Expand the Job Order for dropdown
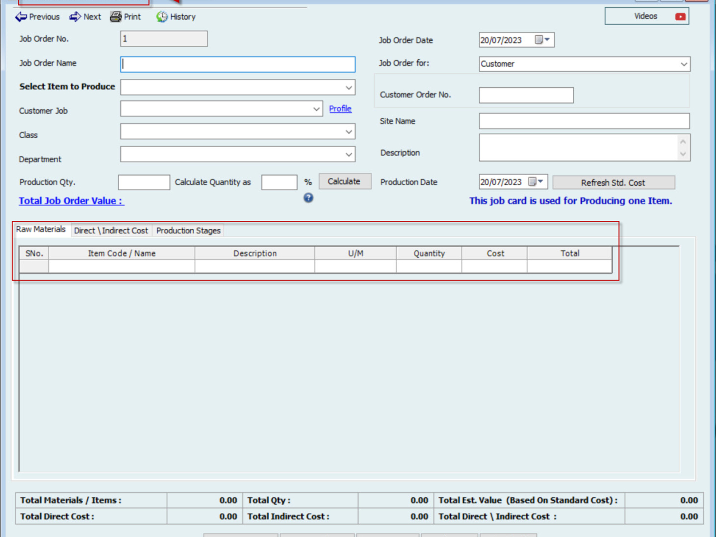Viewport: 716px width, 537px height. click(684, 64)
